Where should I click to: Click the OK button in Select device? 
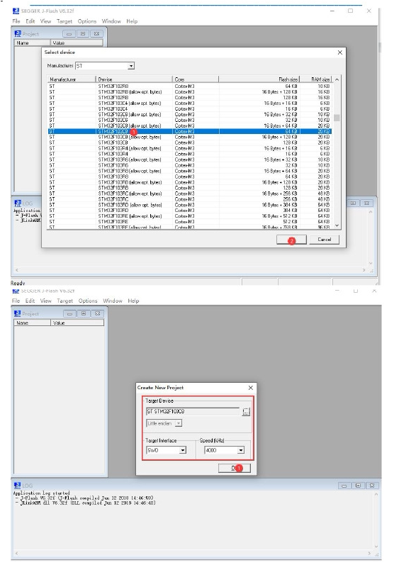291,240
